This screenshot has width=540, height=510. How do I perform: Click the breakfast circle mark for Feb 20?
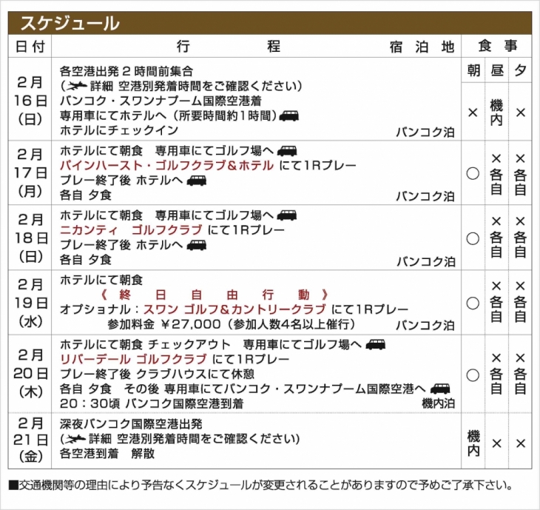473,375
